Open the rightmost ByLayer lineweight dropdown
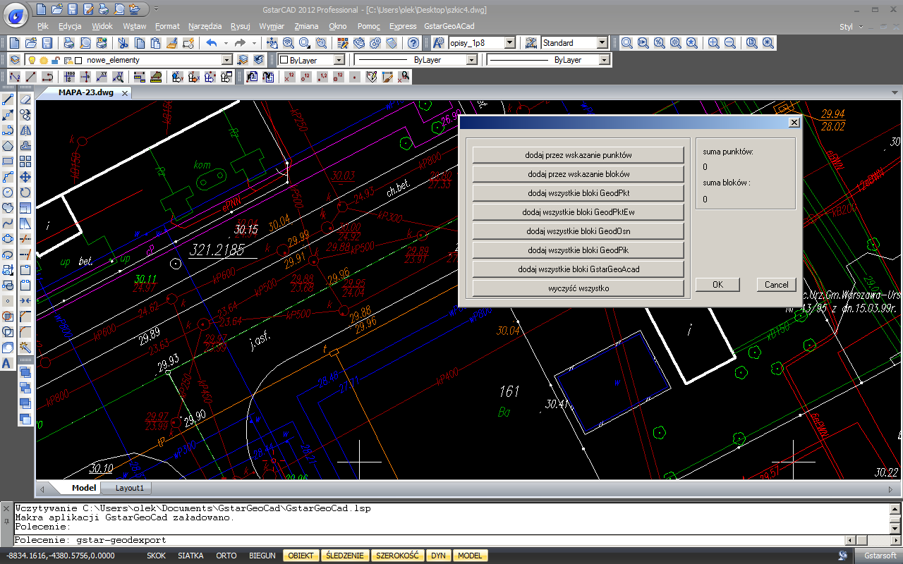This screenshot has width=903, height=564. point(604,60)
